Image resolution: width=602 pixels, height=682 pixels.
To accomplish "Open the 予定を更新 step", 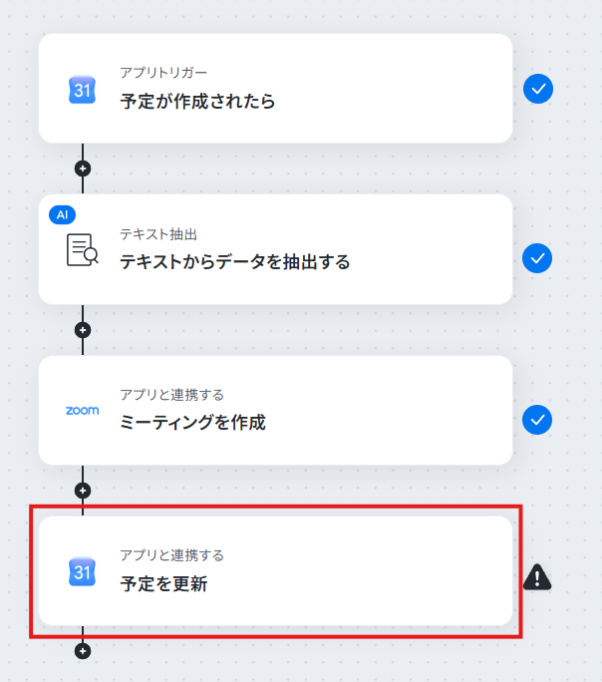I will [275, 571].
